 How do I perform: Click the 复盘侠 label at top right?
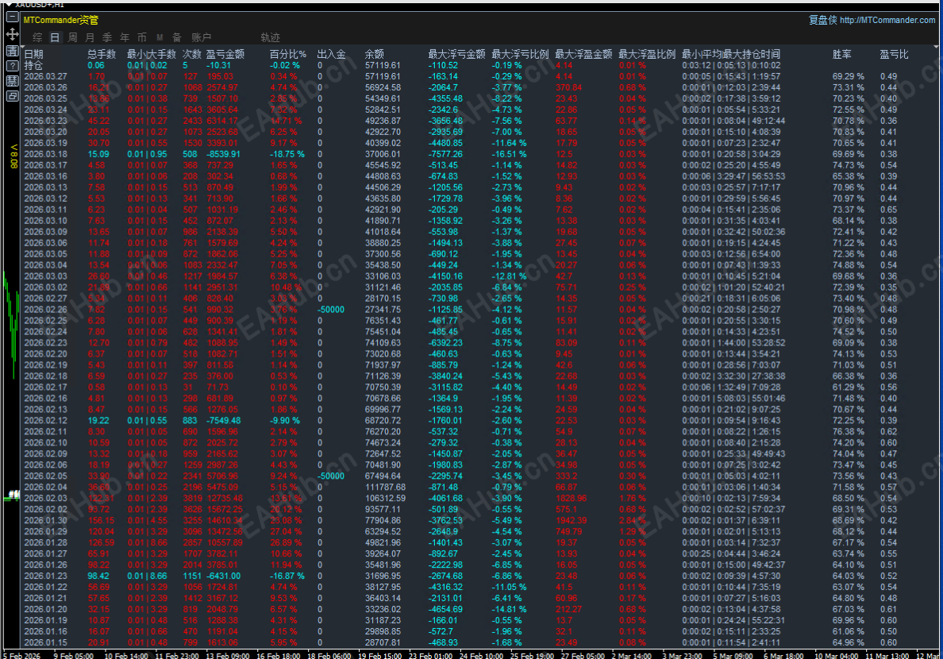point(822,20)
